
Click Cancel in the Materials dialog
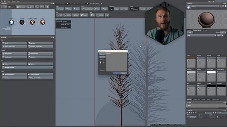pos(124,73)
